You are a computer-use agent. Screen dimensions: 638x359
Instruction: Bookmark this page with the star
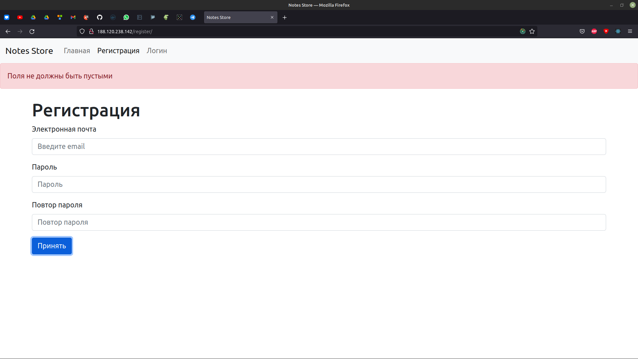pos(532,31)
